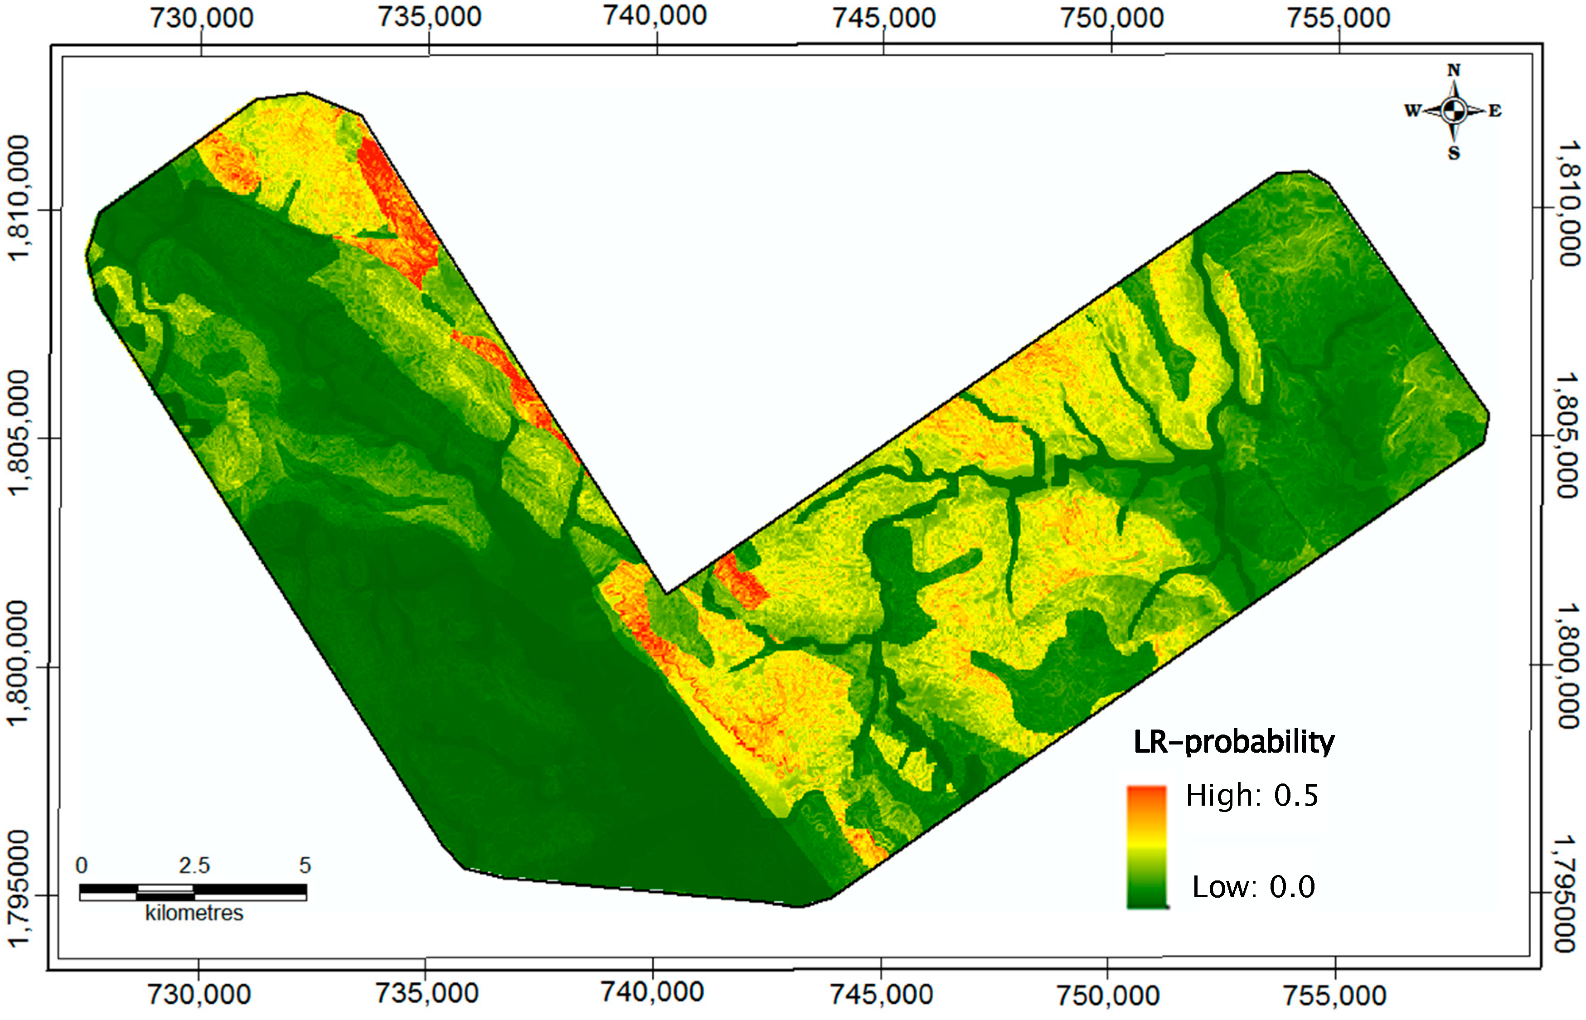Click the top axis label 730,000
The height and width of the screenshot is (1020, 1586).
pos(201,18)
